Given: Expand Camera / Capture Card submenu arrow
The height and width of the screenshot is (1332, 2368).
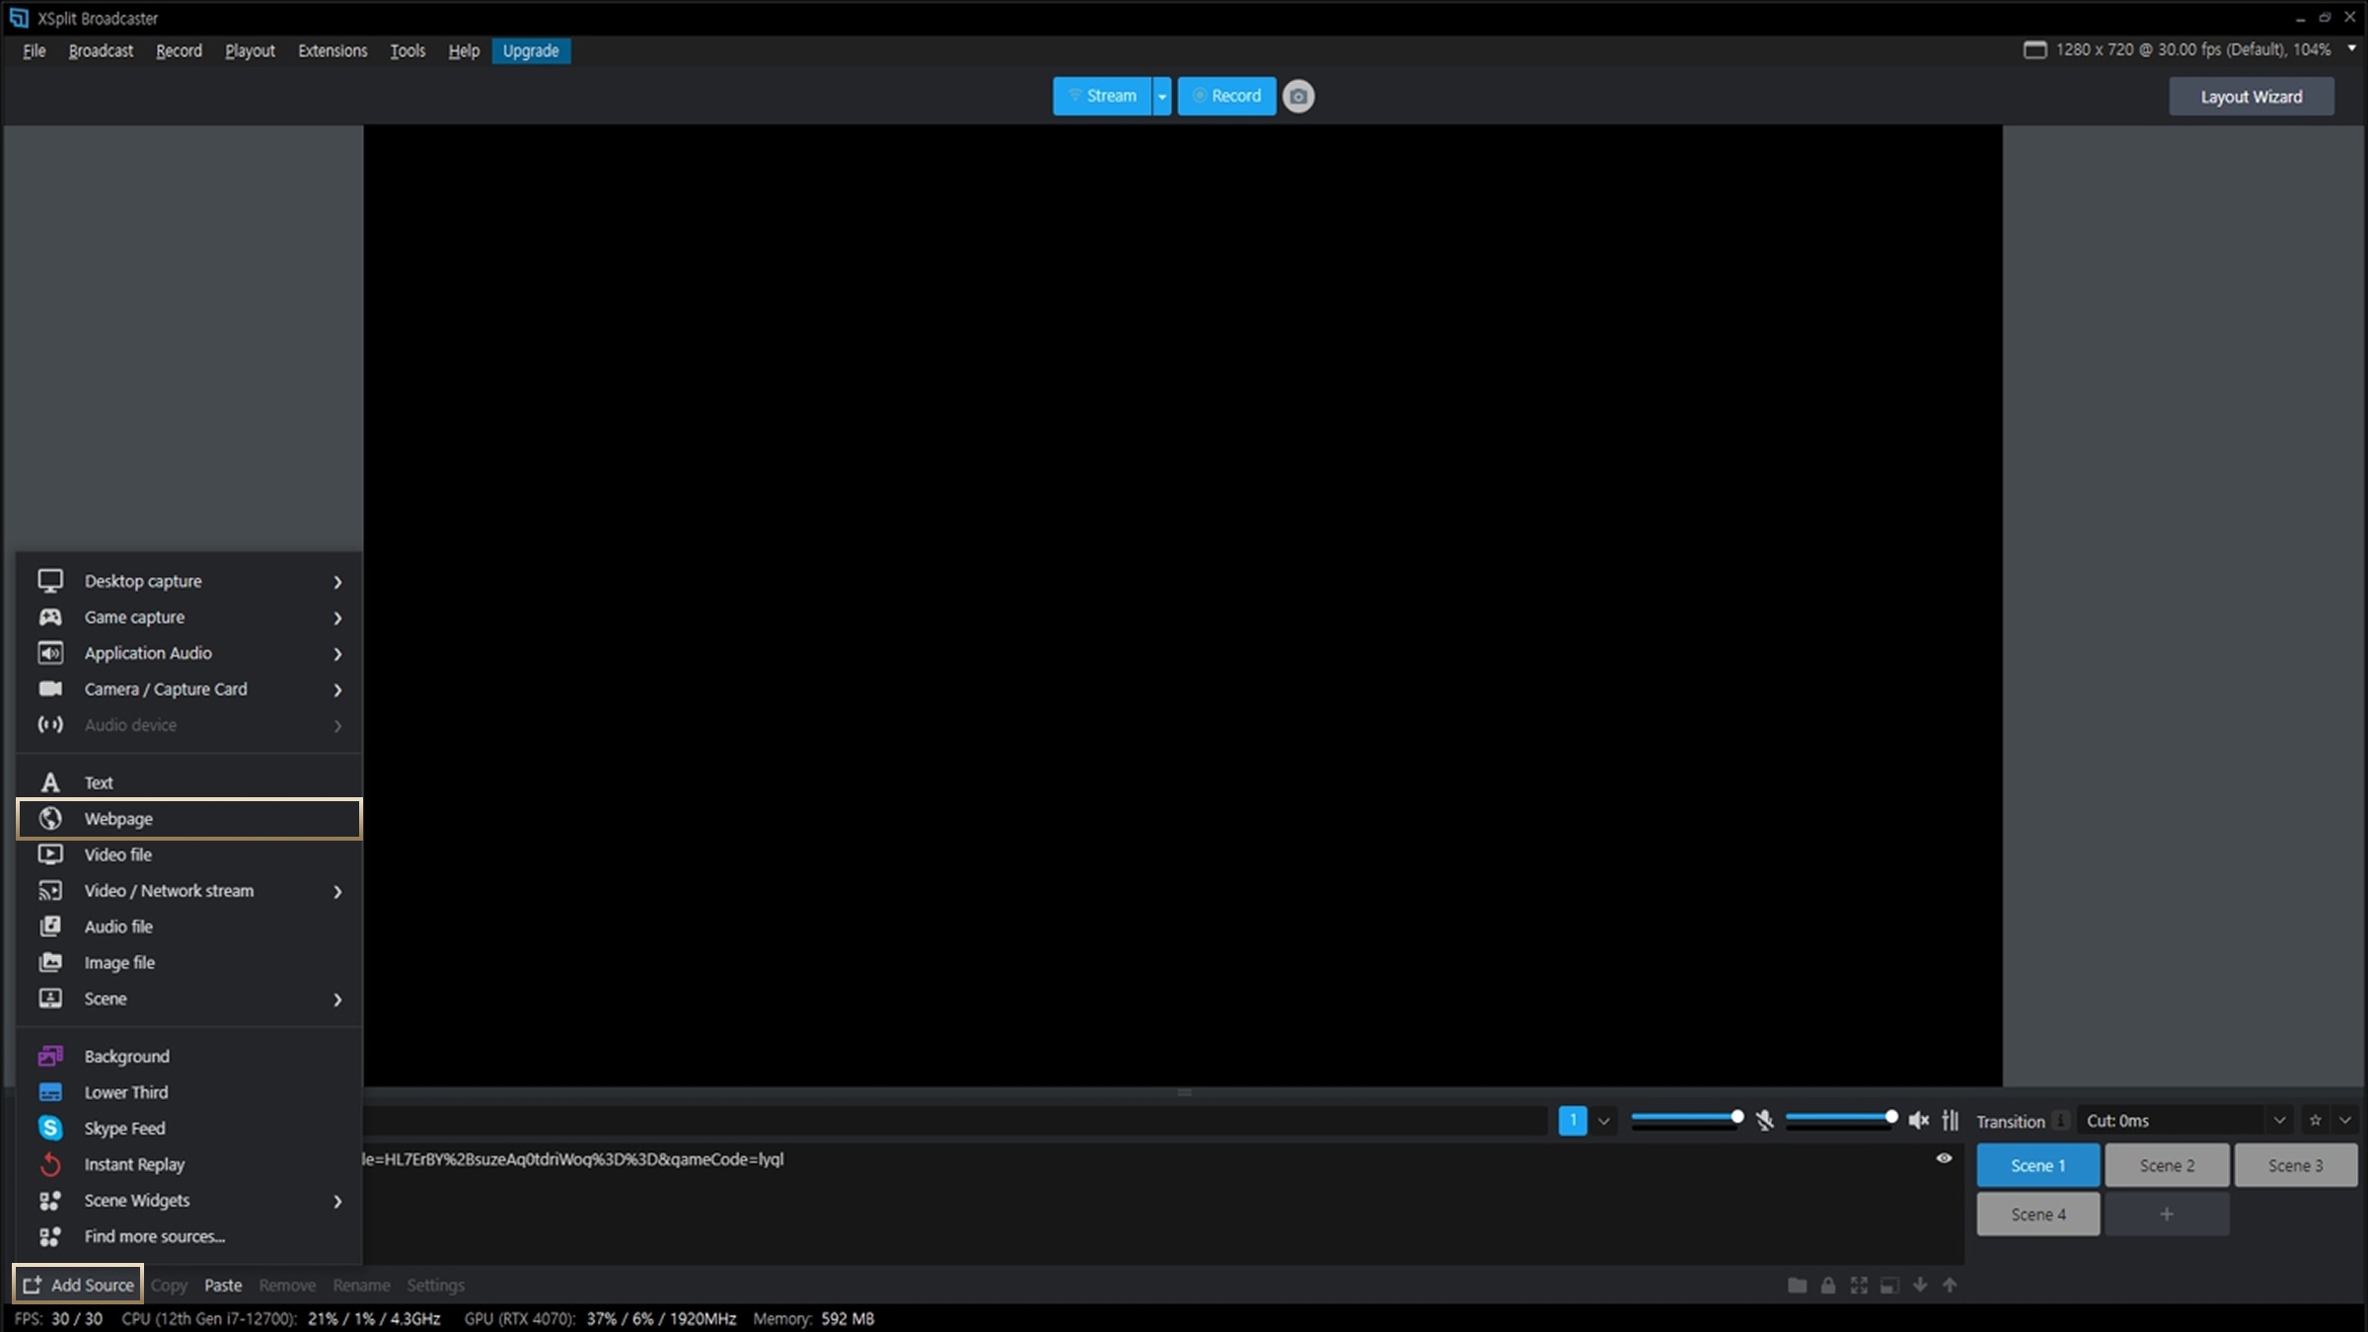Looking at the screenshot, I should 337,690.
